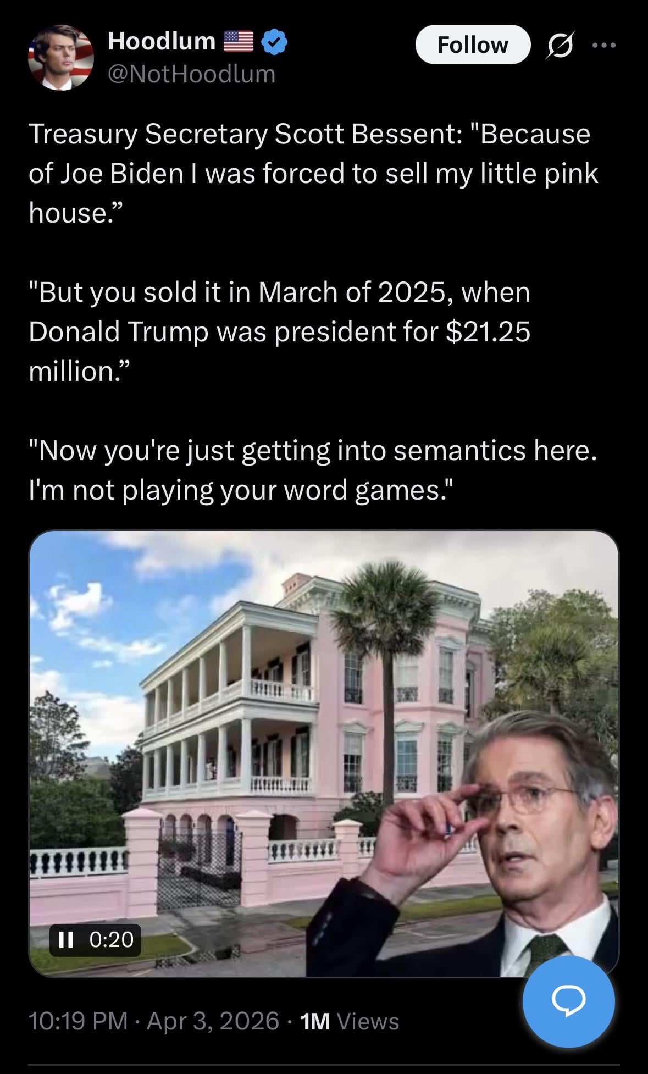Open the three-dot more options menu
This screenshot has width=648, height=1074.
(605, 45)
